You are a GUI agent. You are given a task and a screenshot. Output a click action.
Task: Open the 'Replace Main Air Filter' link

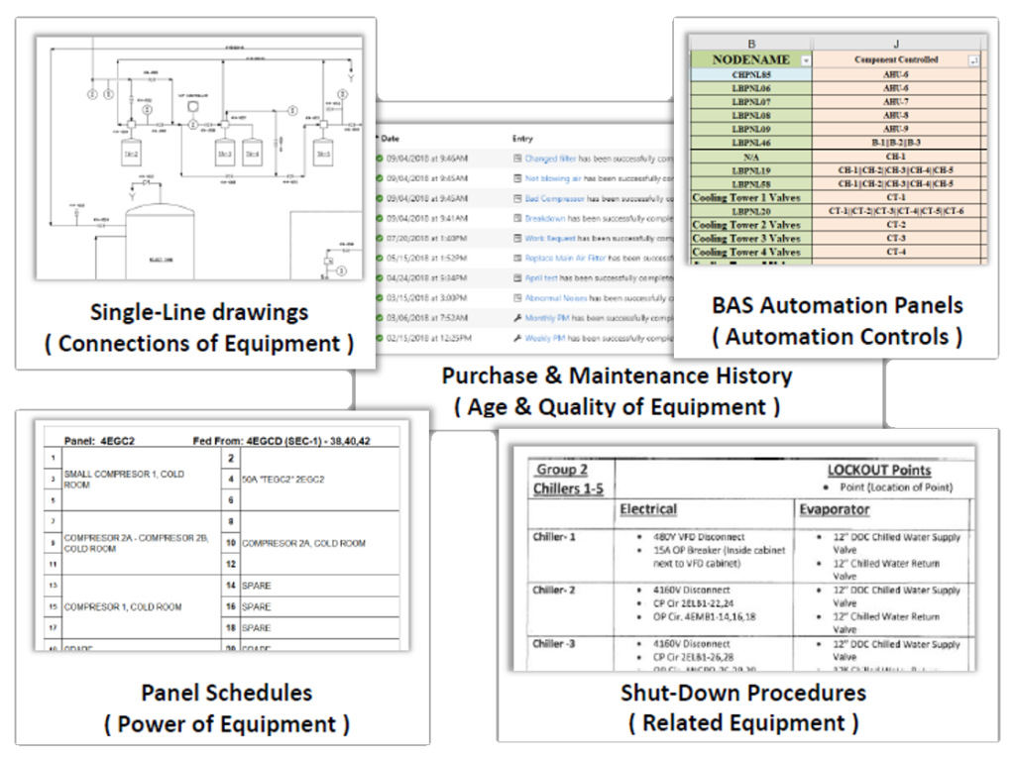pos(565,259)
